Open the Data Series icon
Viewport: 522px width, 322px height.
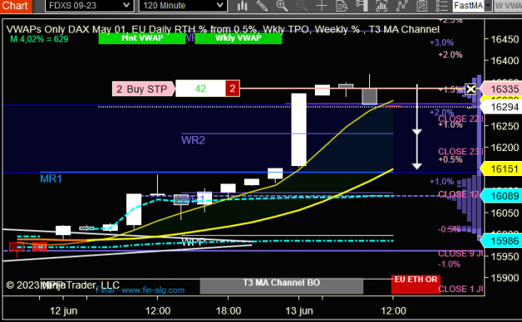(382, 6)
